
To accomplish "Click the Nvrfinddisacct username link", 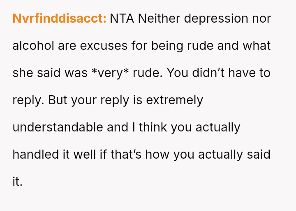I will pyautogui.click(x=59, y=19).
